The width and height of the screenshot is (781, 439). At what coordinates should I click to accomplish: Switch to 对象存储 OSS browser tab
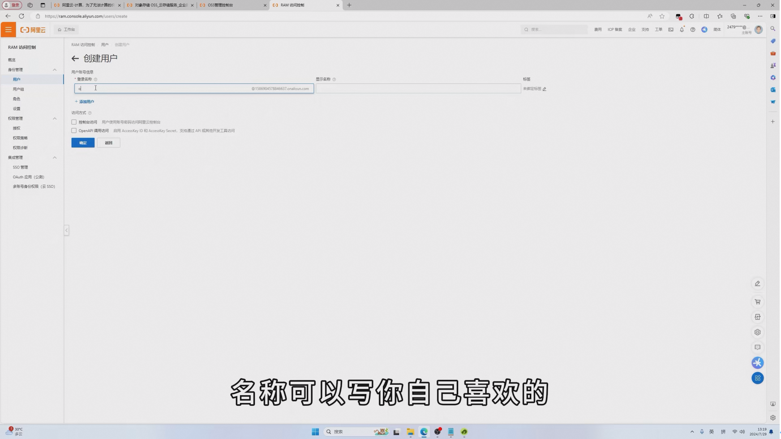[x=160, y=5]
